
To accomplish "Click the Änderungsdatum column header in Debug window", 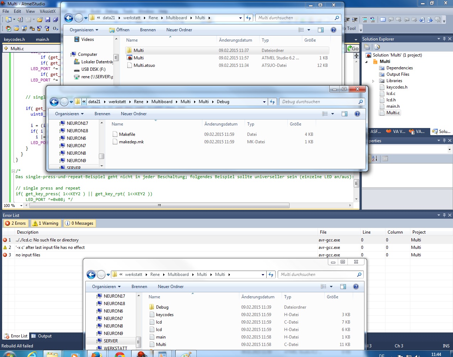I will coord(221,124).
